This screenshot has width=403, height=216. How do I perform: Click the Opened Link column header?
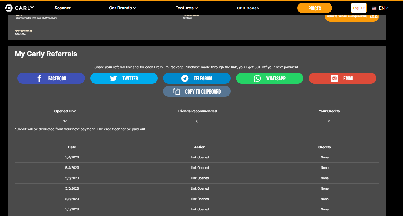click(65, 111)
